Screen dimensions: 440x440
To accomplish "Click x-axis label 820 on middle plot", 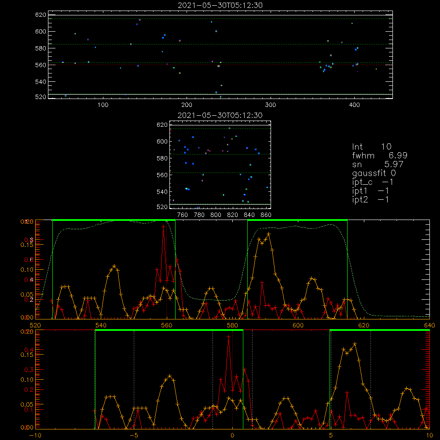I will pyautogui.click(x=233, y=215).
